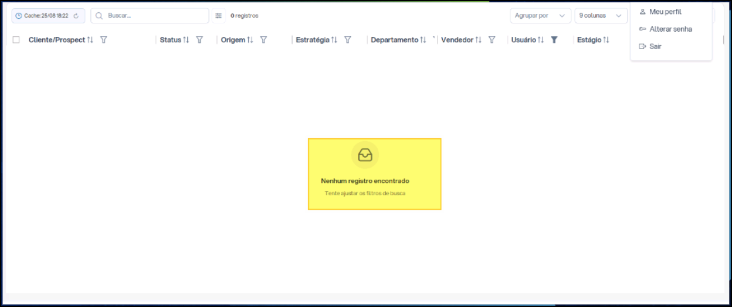
Task: Click the Origem column header label
Action: [x=233, y=40]
